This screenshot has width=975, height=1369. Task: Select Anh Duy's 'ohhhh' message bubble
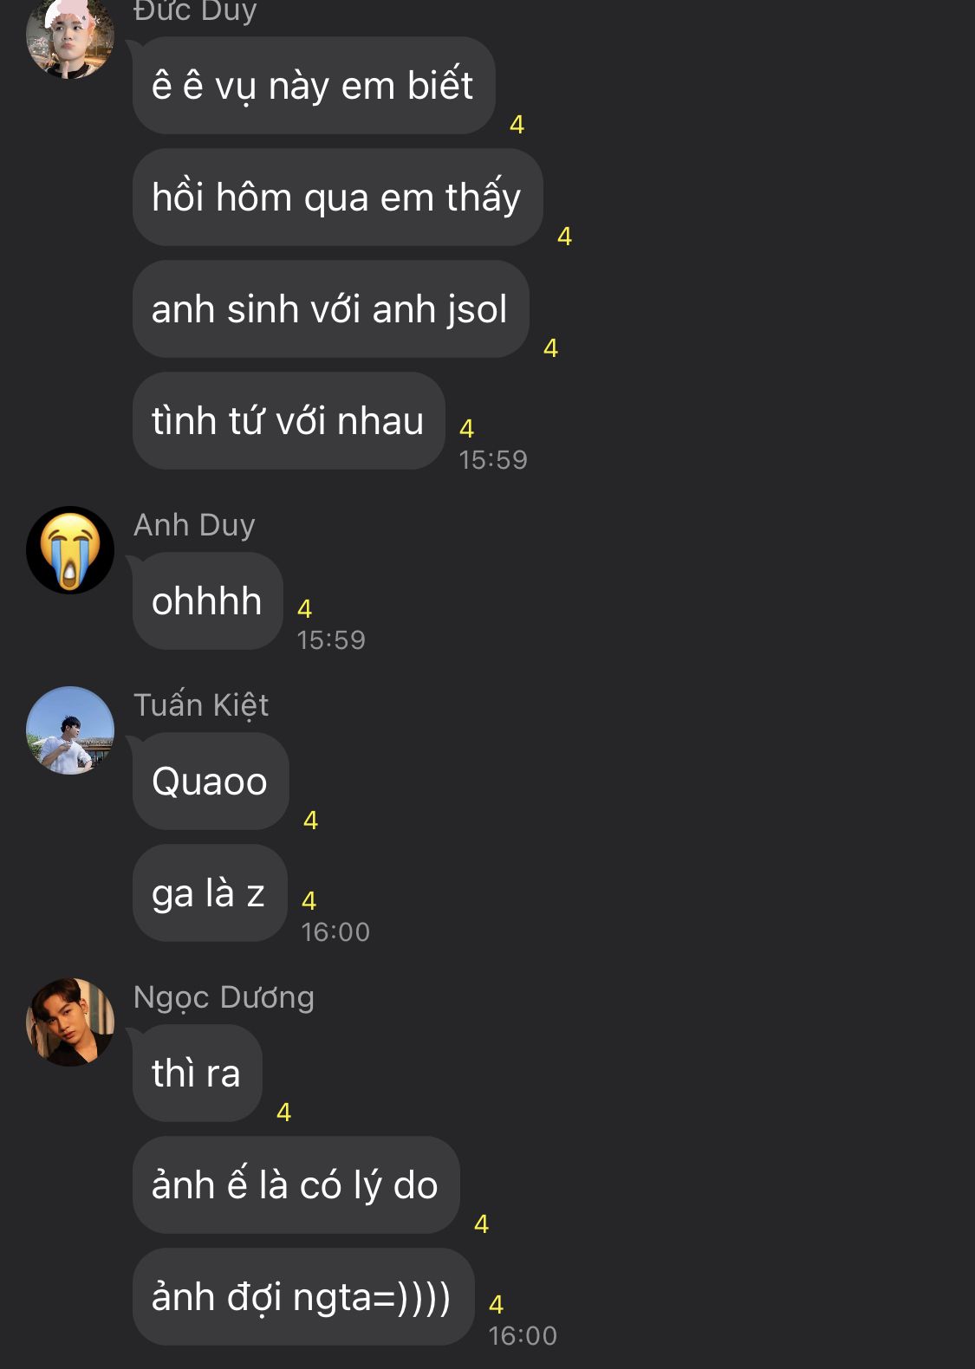[208, 601]
